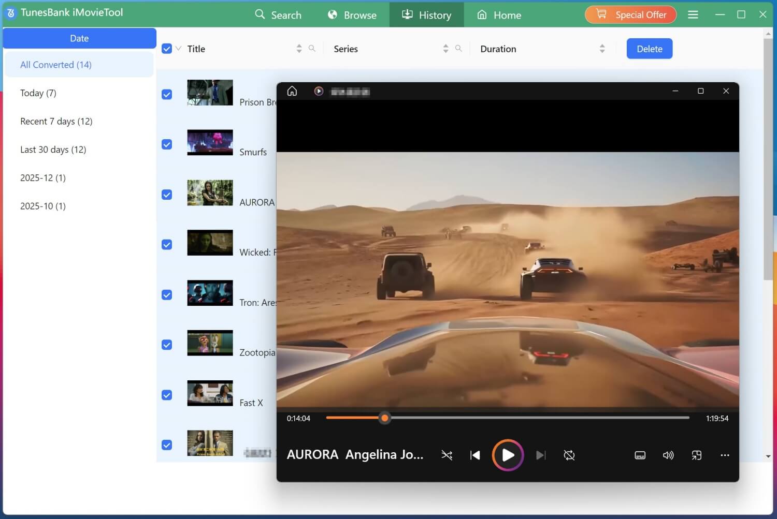Viewport: 777px width, 519px height.
Task: Open the Search tab
Action: point(278,14)
